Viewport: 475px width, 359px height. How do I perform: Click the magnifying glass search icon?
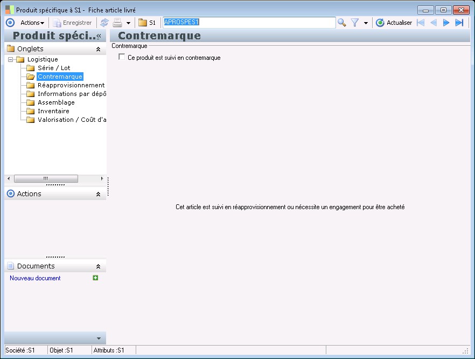pos(341,23)
